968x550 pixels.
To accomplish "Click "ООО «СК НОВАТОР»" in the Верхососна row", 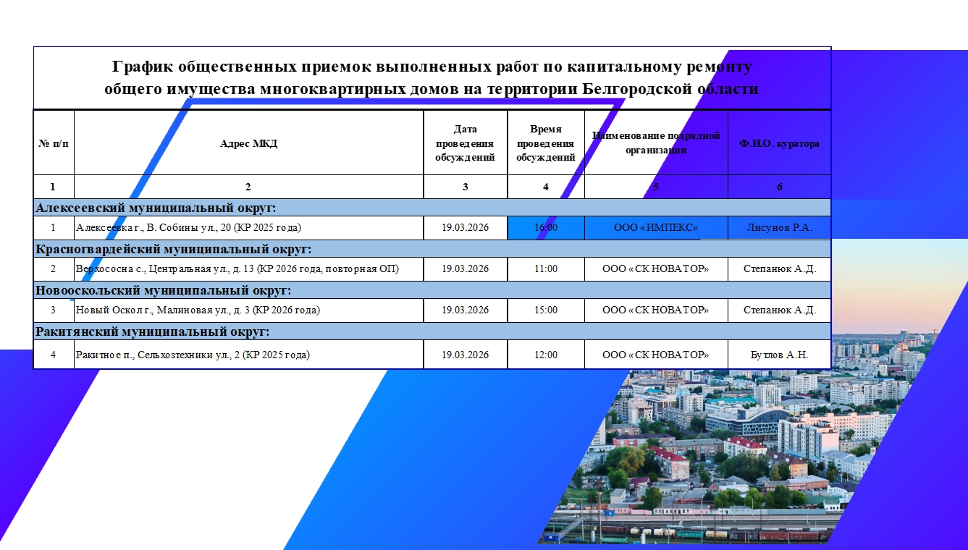I will click(656, 268).
